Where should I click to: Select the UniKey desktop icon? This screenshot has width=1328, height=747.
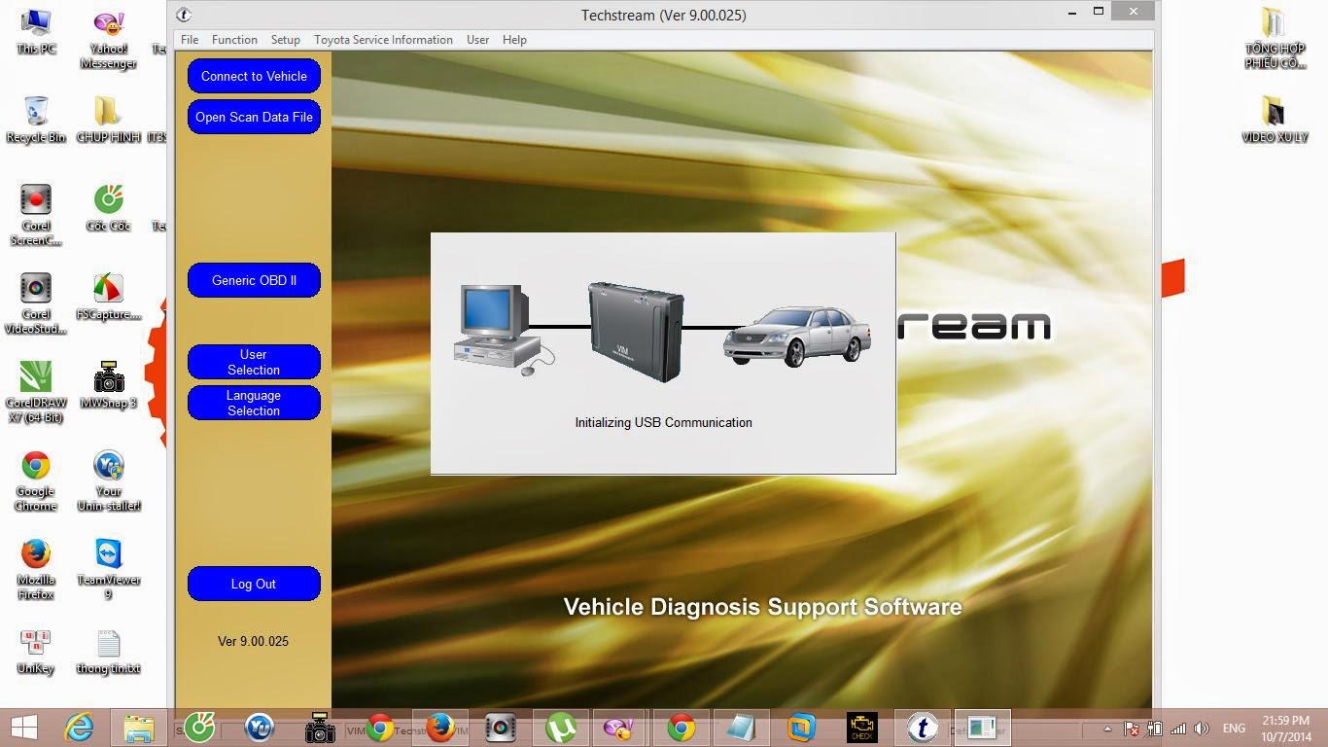36,651
